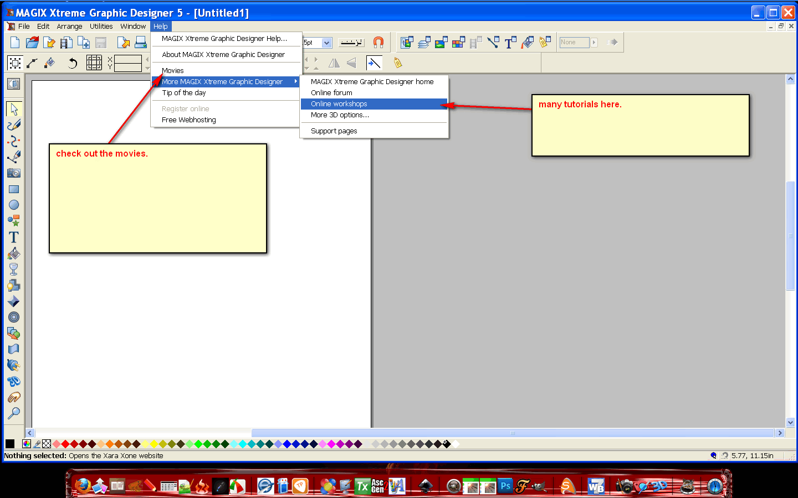The height and width of the screenshot is (498, 798).
Task: Select the Fill tool
Action: [14, 253]
